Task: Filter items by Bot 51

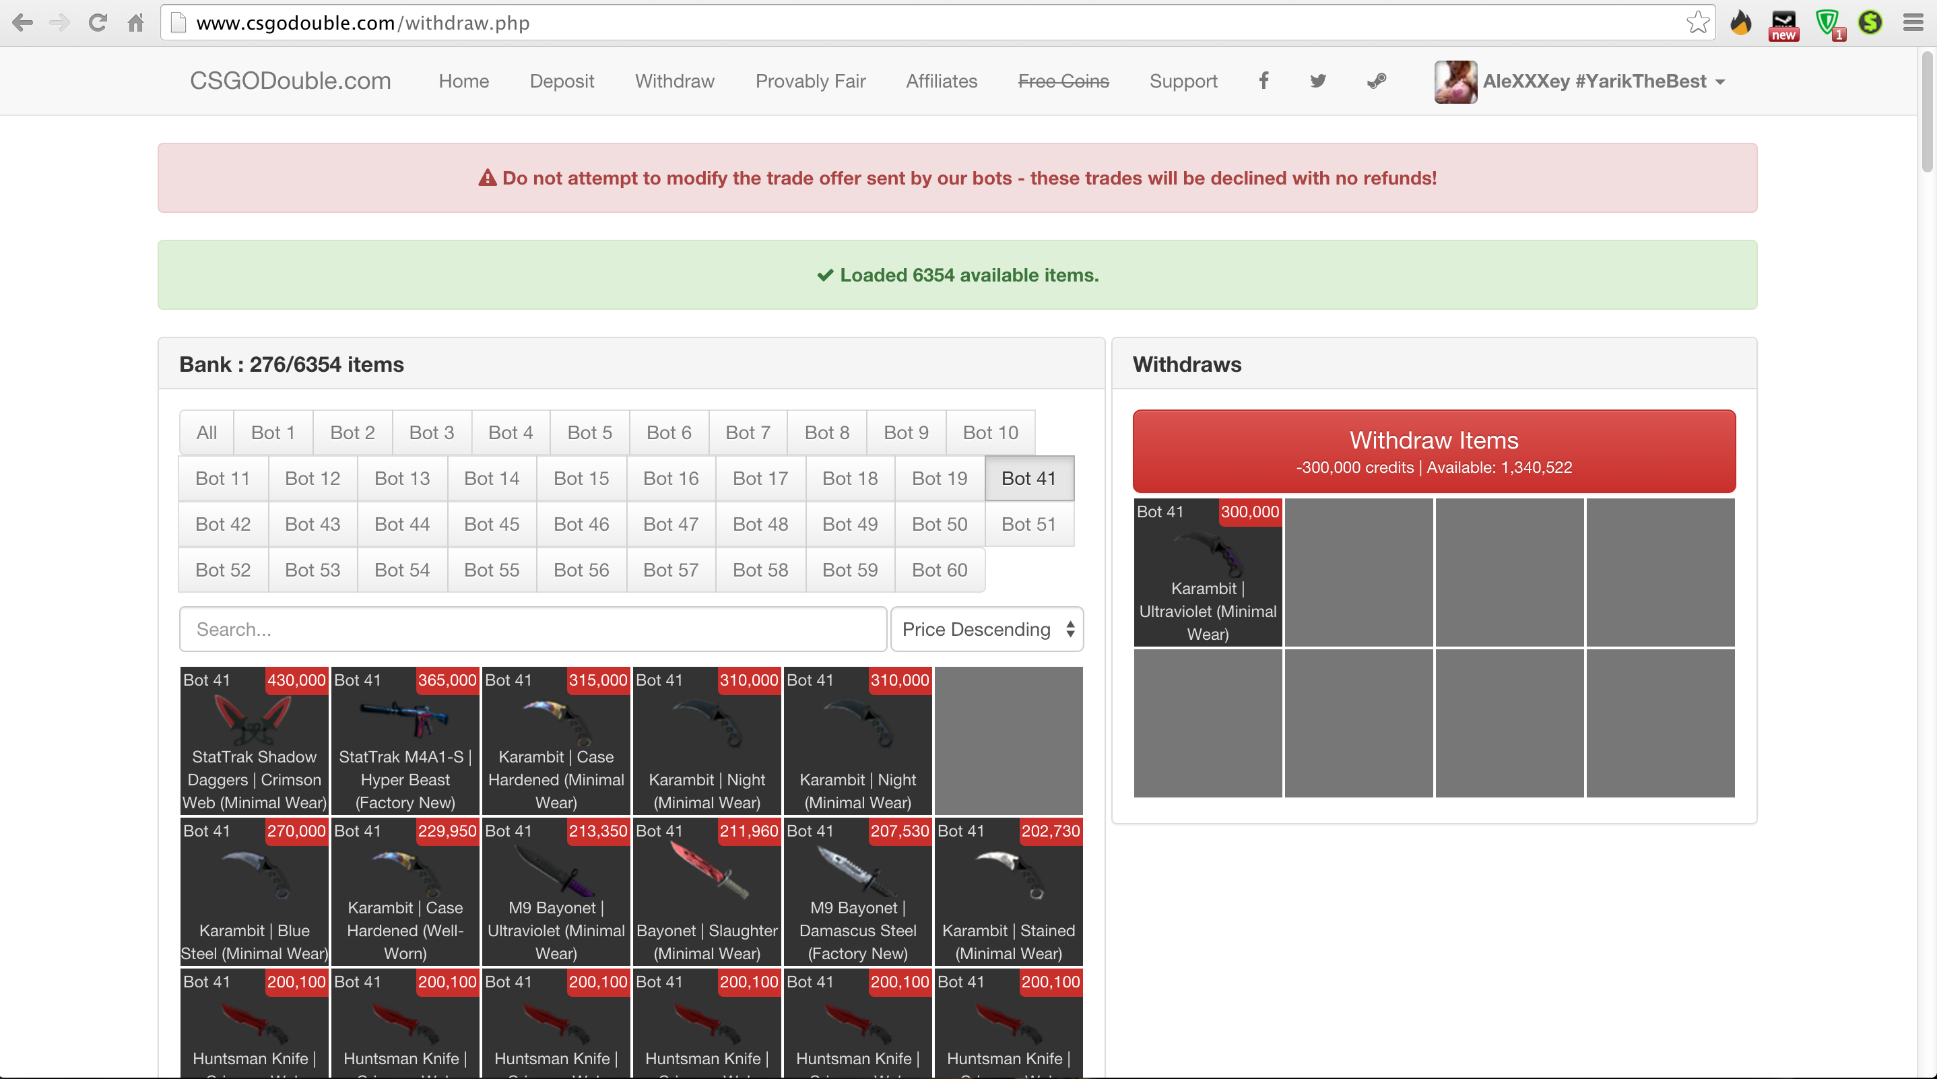Action: coord(1028,524)
